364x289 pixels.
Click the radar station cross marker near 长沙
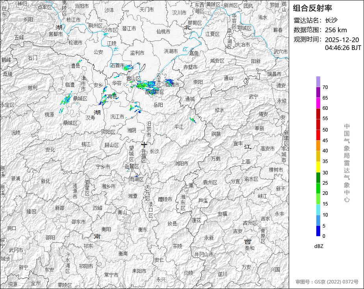coord(144,145)
